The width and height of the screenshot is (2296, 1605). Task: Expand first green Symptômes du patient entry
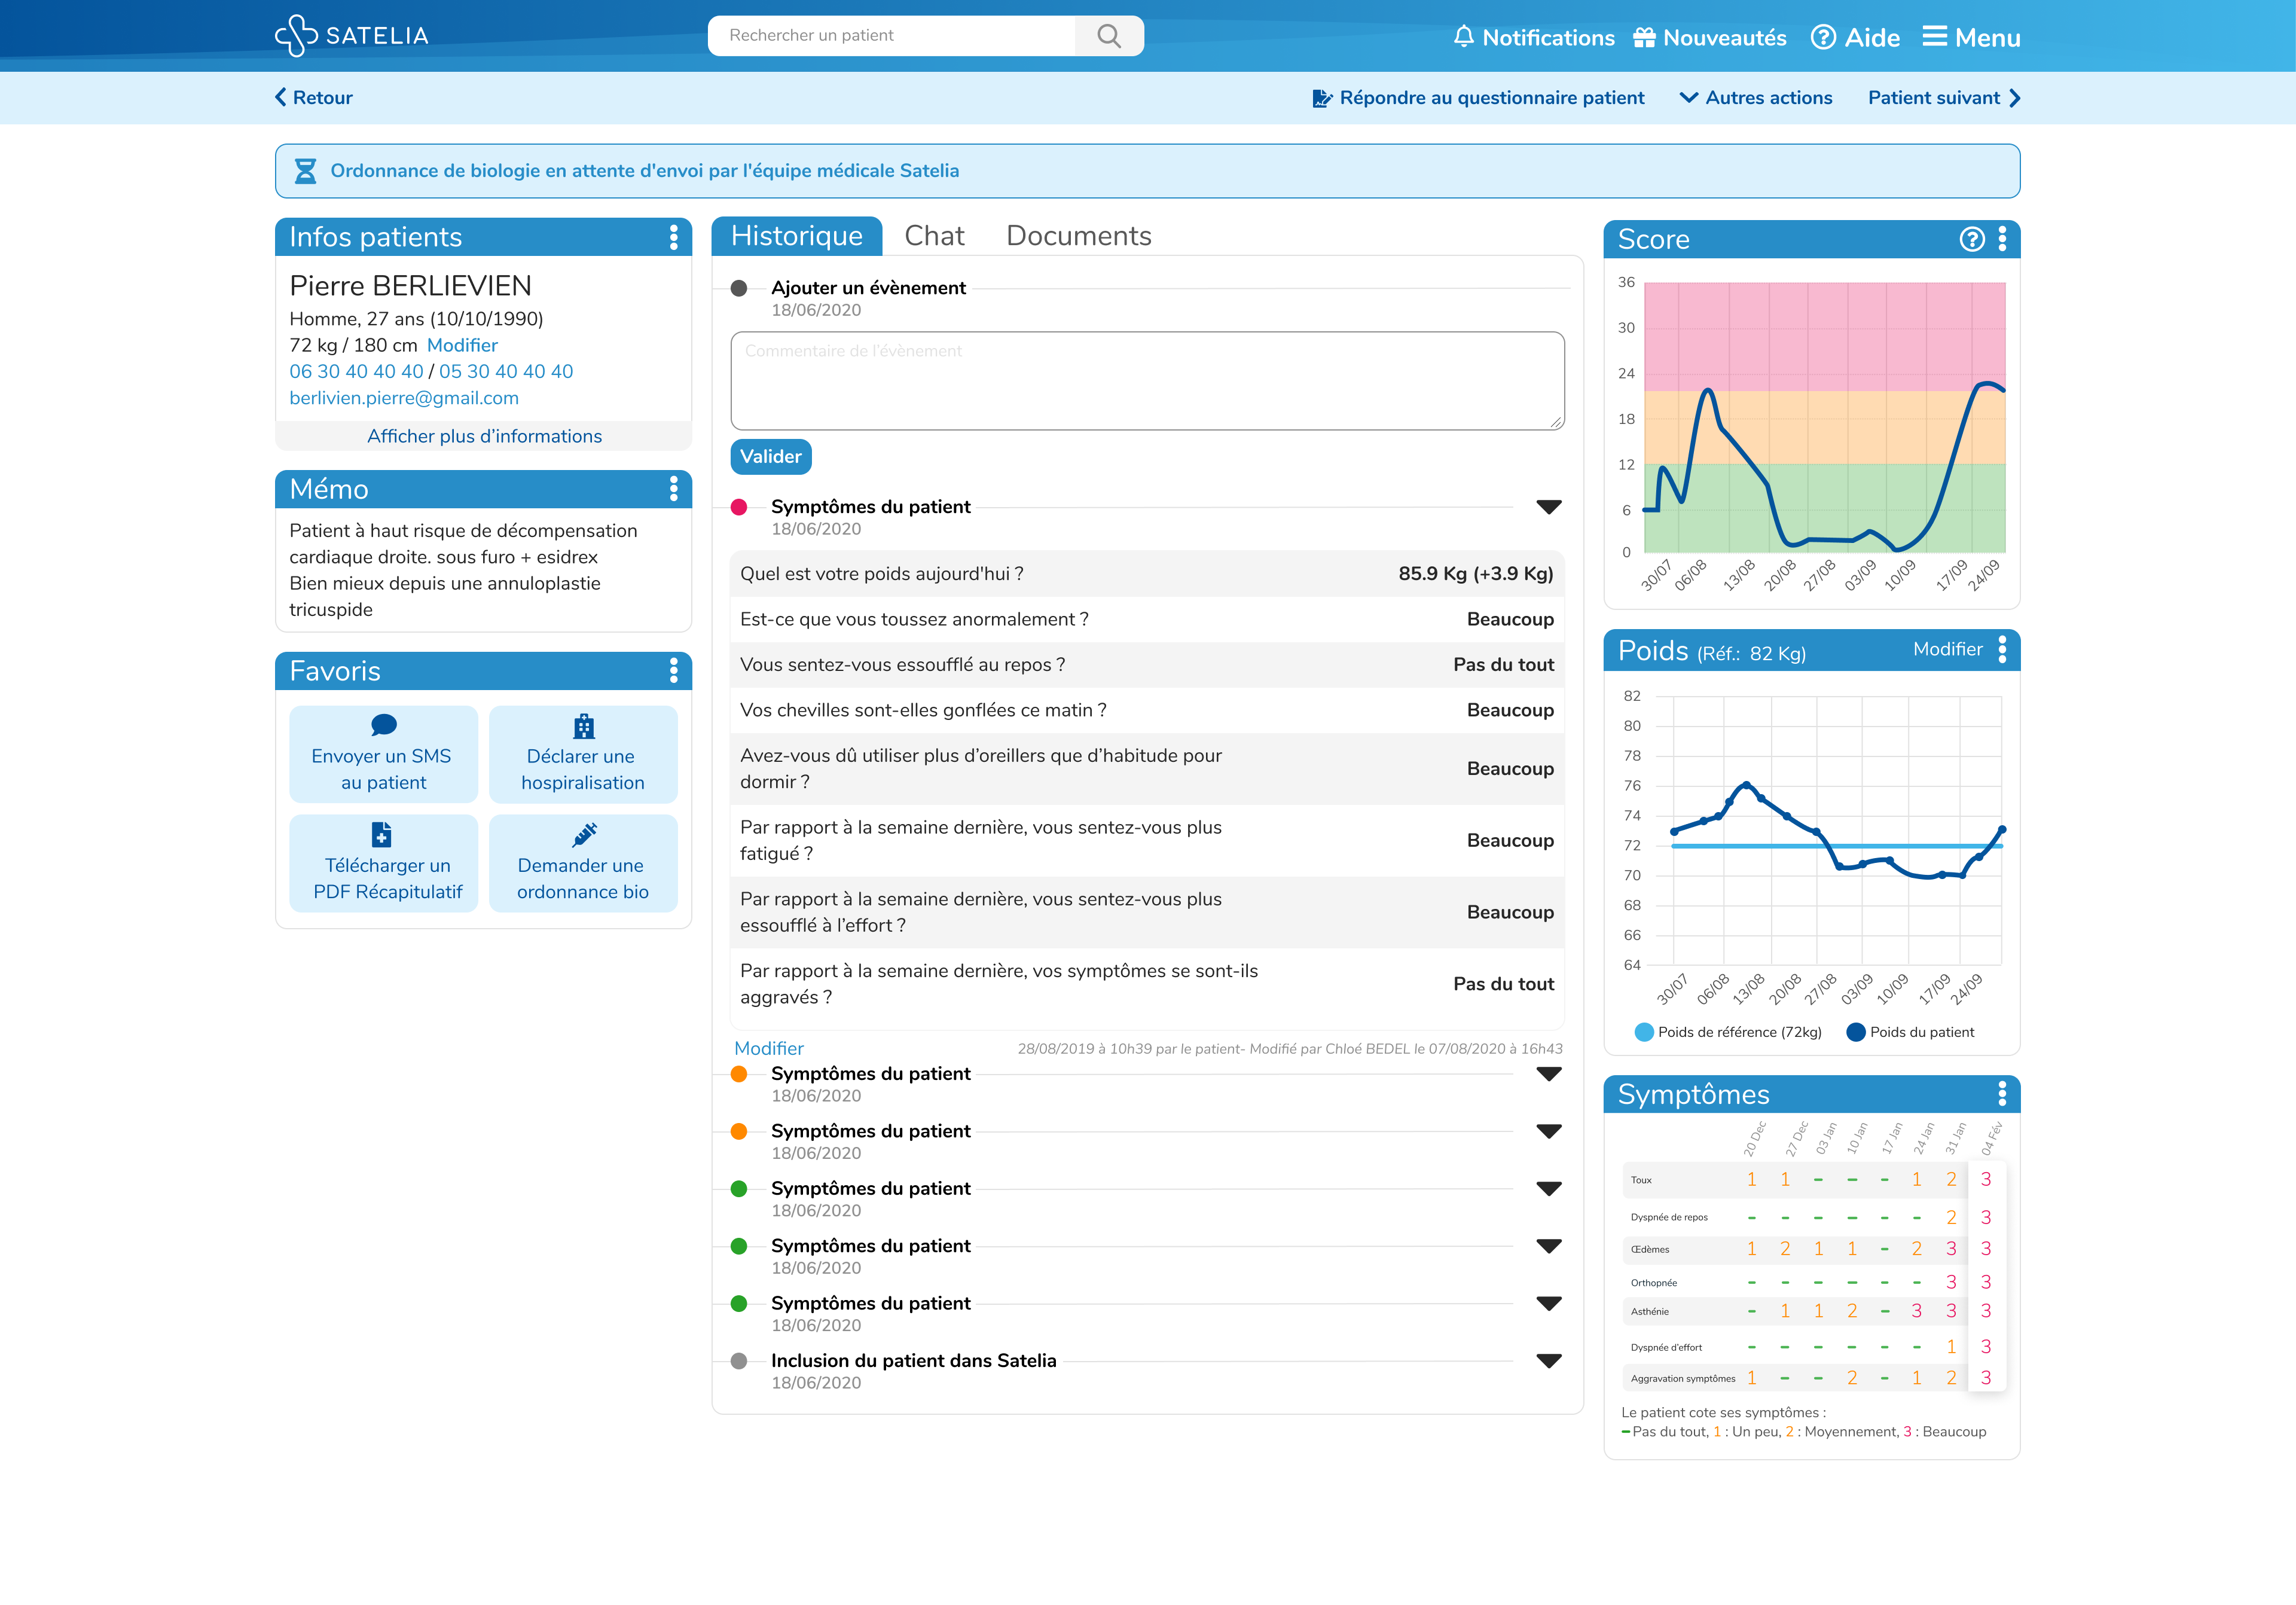[1549, 1189]
